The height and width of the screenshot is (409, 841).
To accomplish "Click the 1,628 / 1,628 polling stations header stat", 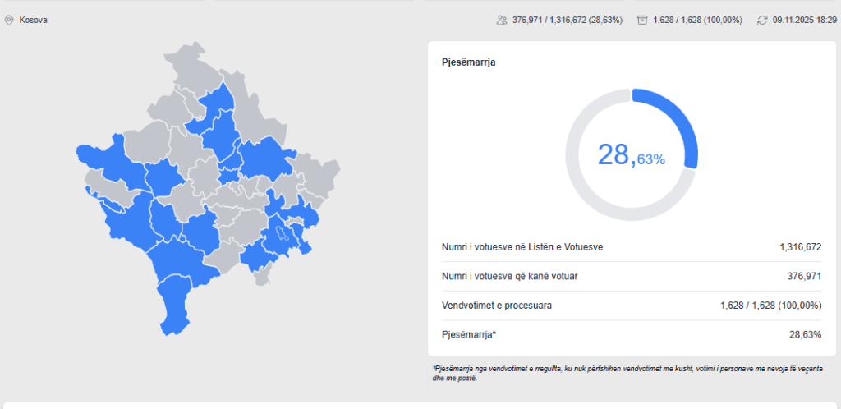I will point(697,20).
